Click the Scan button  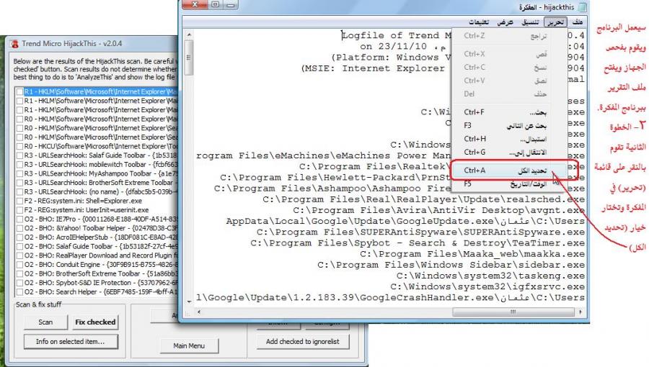[x=45, y=322]
